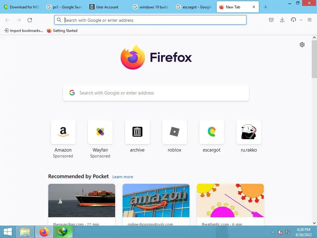Click the scrollbar up arrow

(x=314, y=37)
